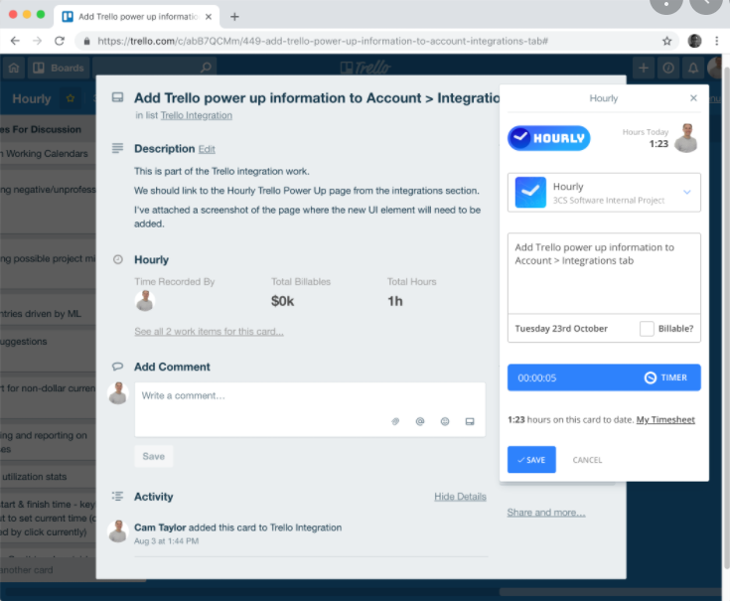730x601 pixels.
Task: Attach a file via paperclip icon
Action: [x=395, y=421]
